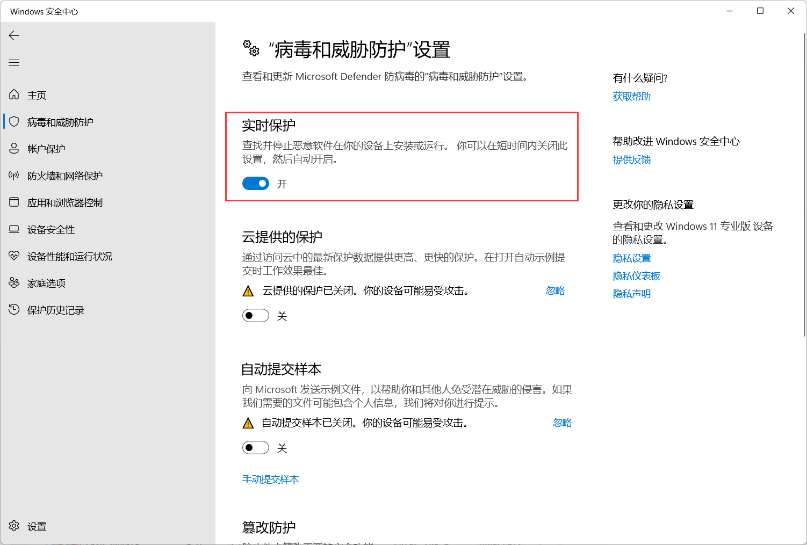
Task: Click the vertical scrollbar on right edge
Action: coord(804,183)
